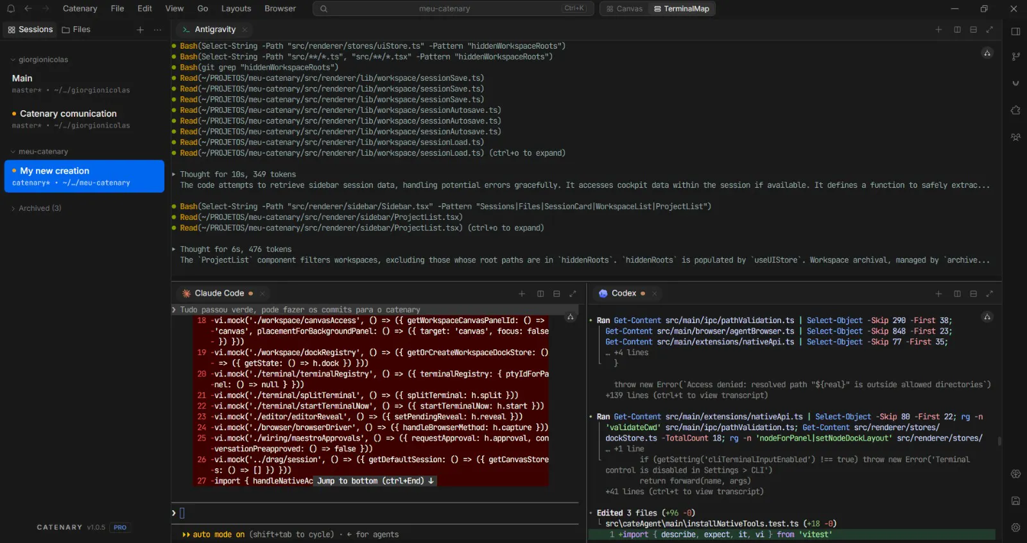Click the fork icon in the Antigravity terminal
The width and height of the screenshot is (1027, 543).
point(987,53)
